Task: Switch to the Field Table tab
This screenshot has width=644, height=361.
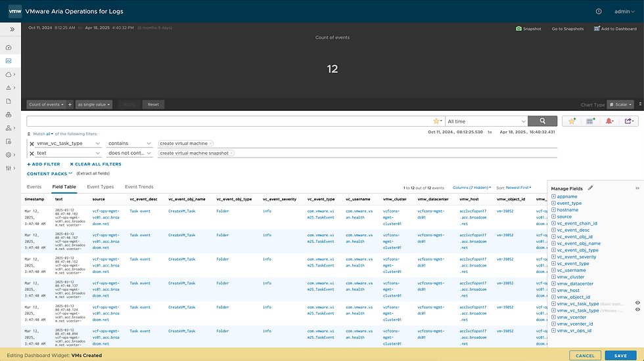Action: click(x=64, y=186)
